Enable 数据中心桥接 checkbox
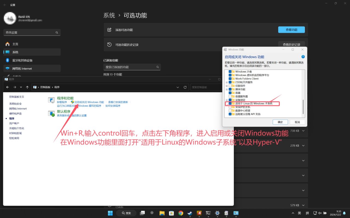Image resolution: width=350 pixels, height=218 pixels. (230, 111)
